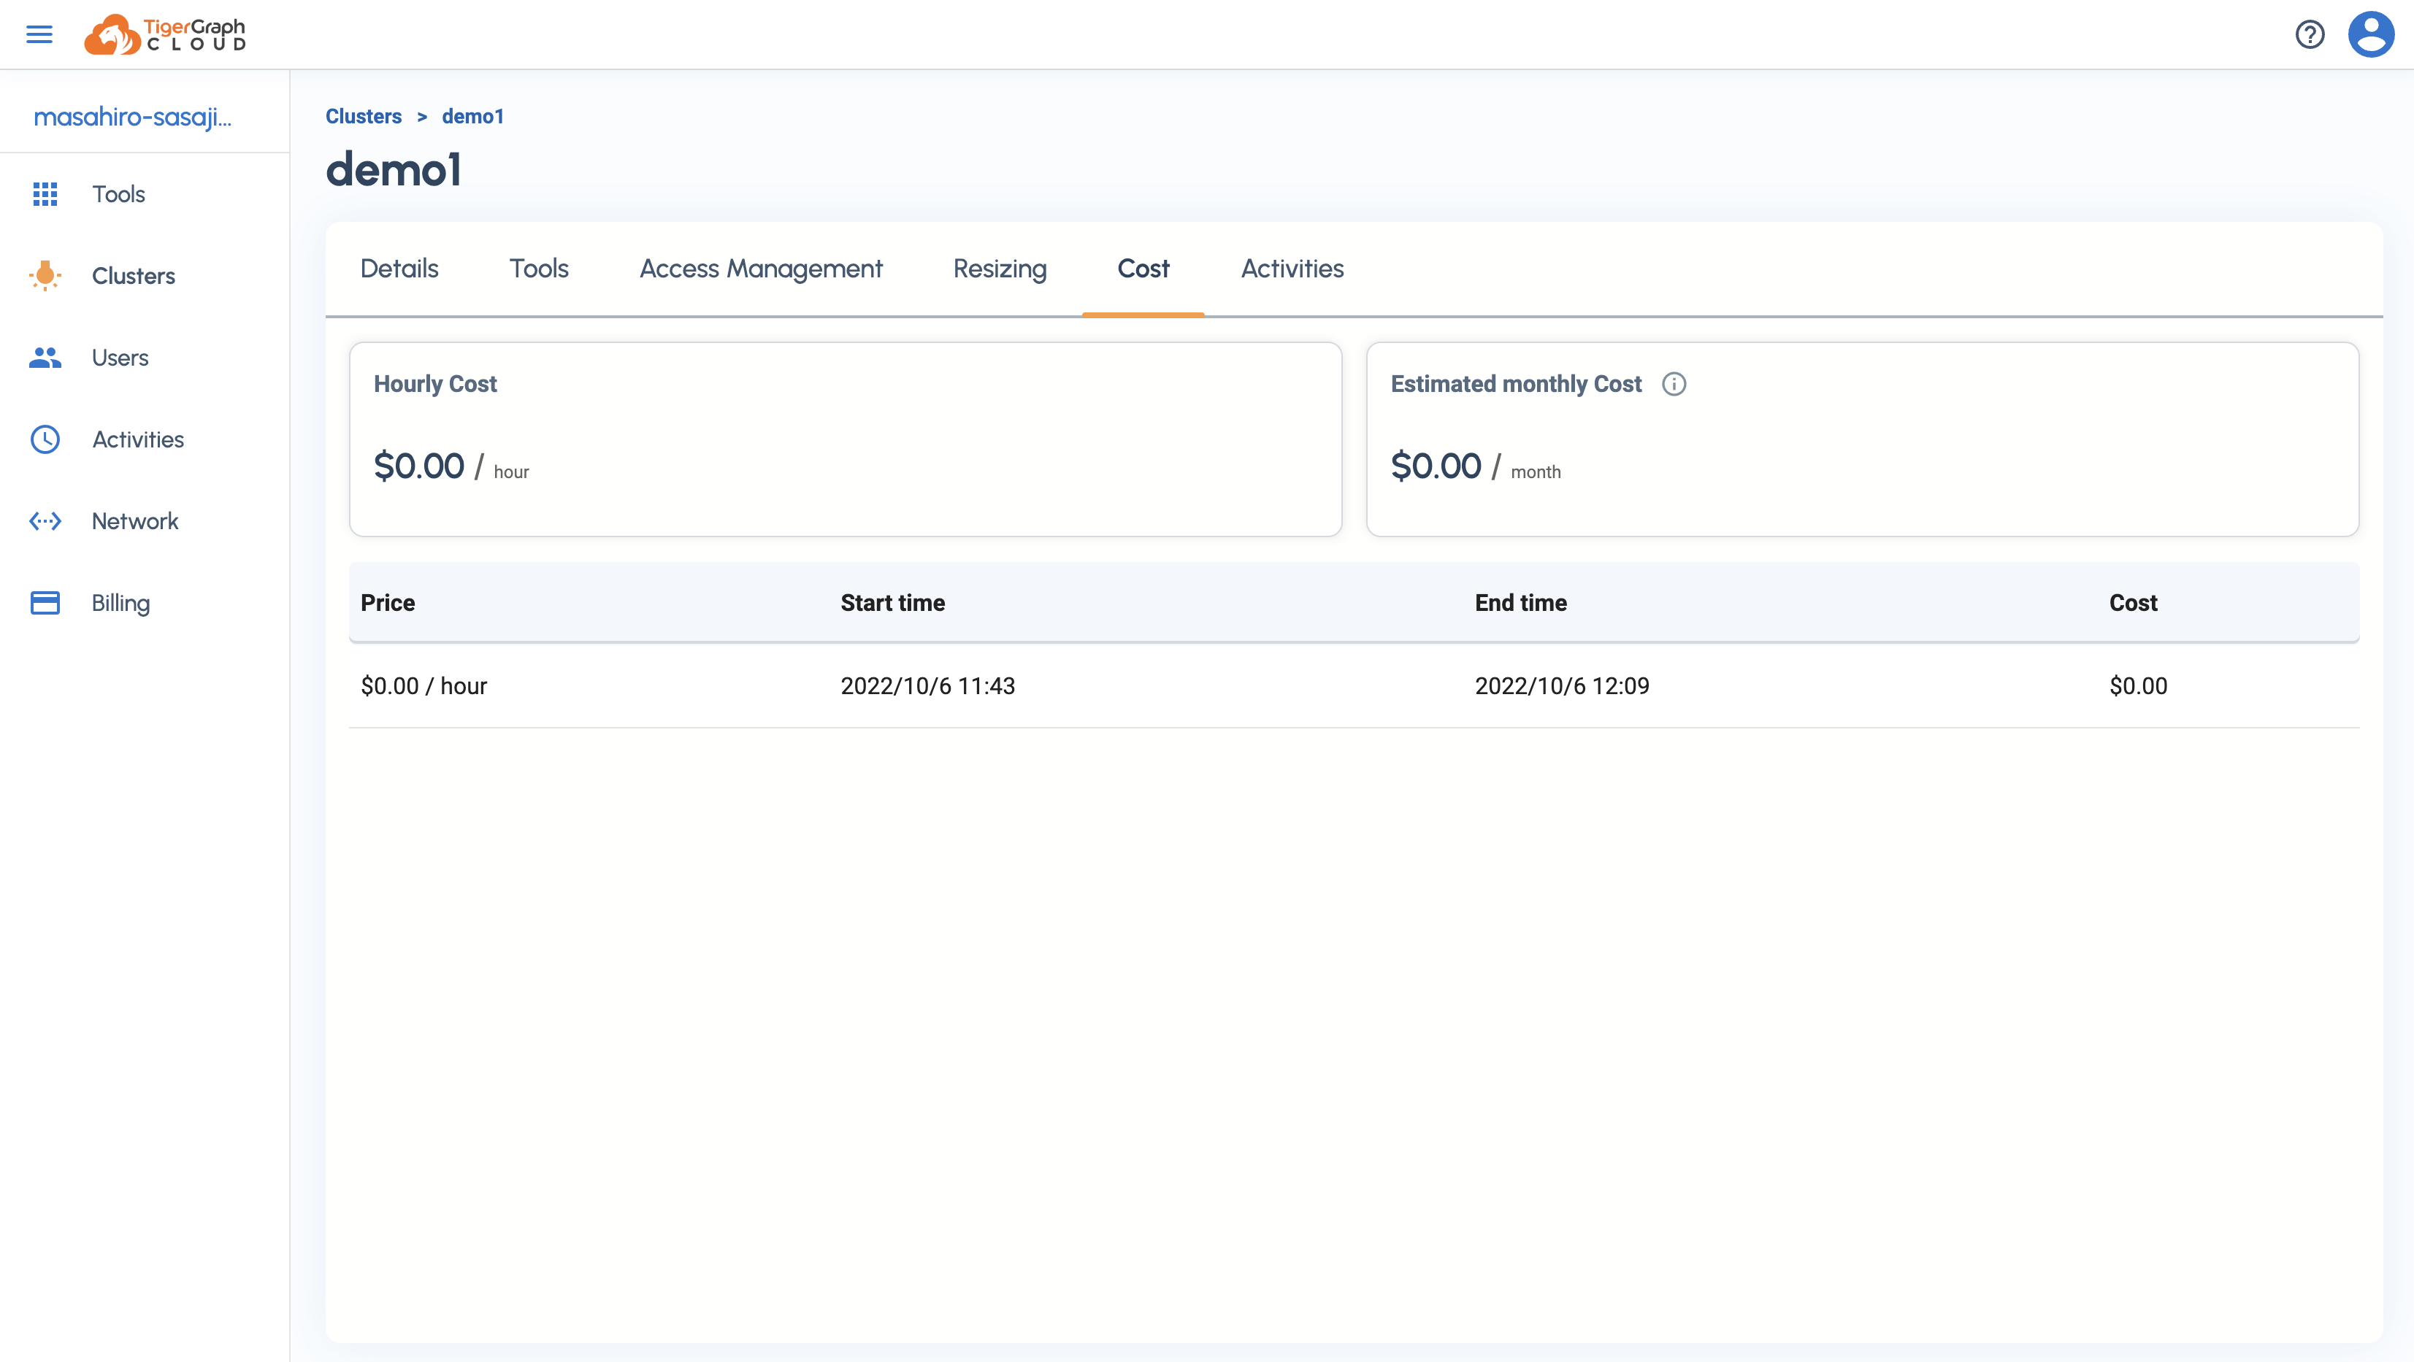
Task: Select the cluster Tools tab
Action: coord(539,269)
